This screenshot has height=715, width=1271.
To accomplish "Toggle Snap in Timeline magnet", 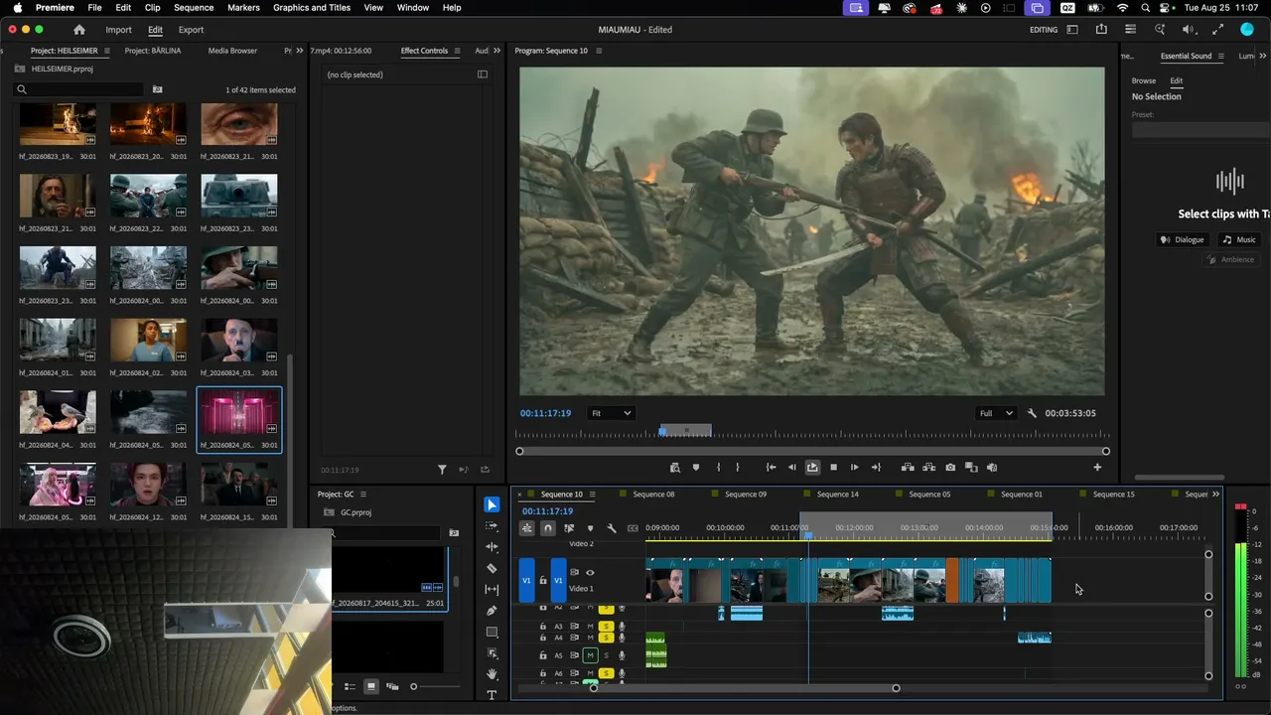I will [x=547, y=528].
